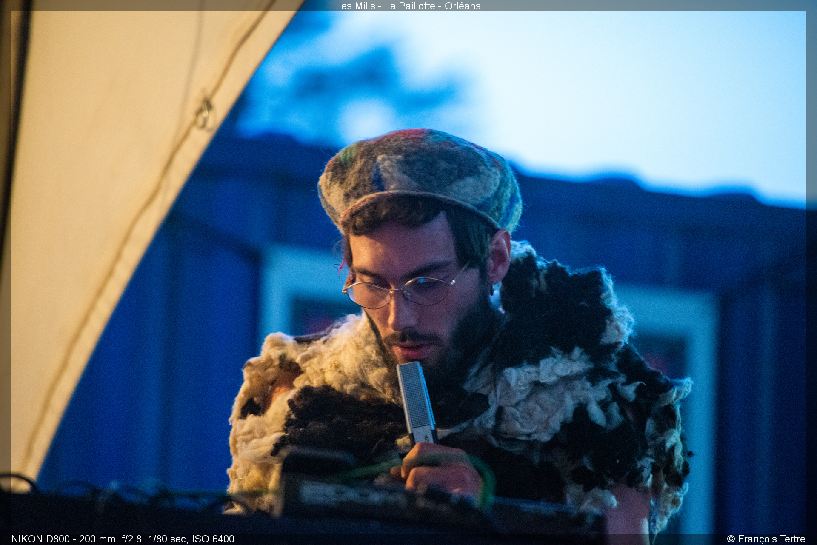
Task: Click the photo of the performer with microphone
Action: tap(408, 272)
